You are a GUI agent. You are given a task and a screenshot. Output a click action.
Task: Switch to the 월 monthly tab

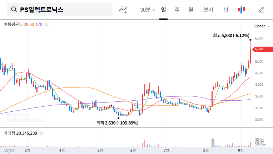191,10
